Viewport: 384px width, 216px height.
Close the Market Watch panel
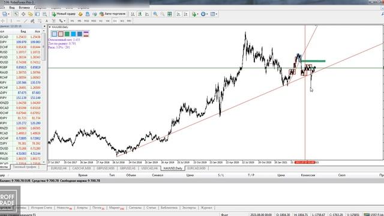[x=44, y=26]
